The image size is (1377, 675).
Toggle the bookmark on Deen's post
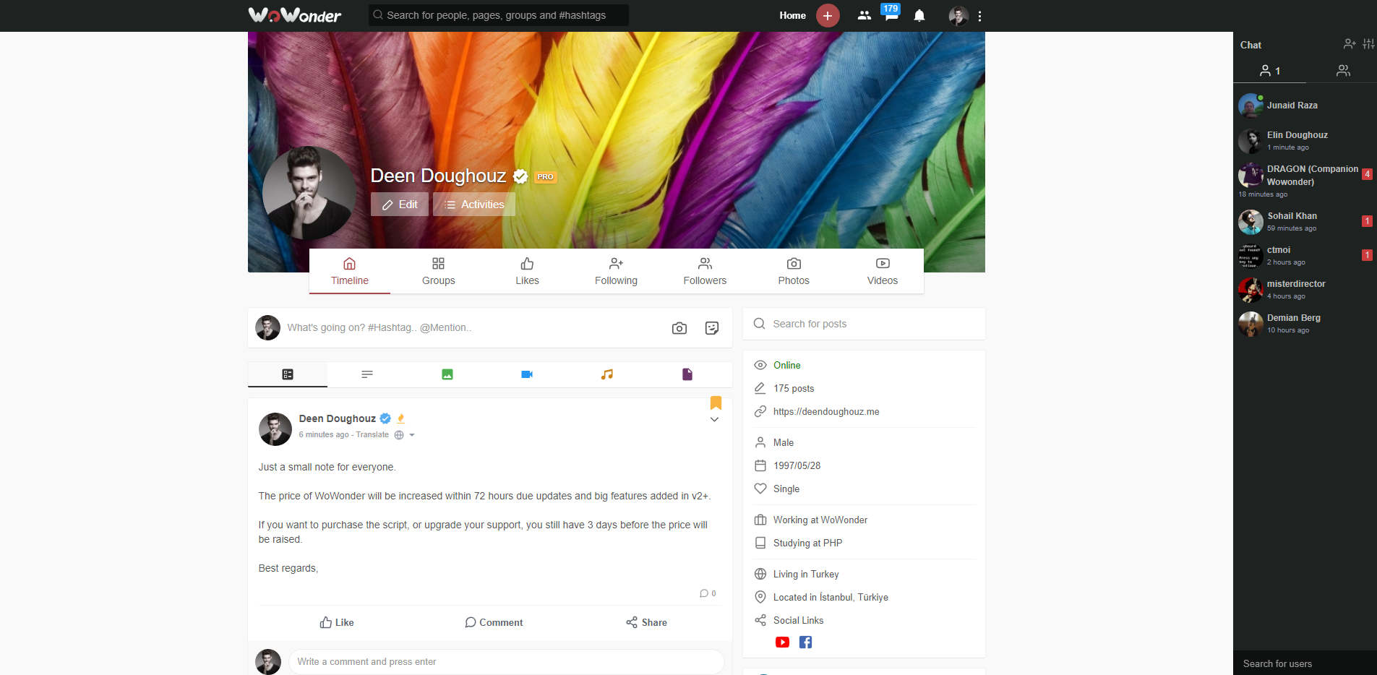click(716, 403)
